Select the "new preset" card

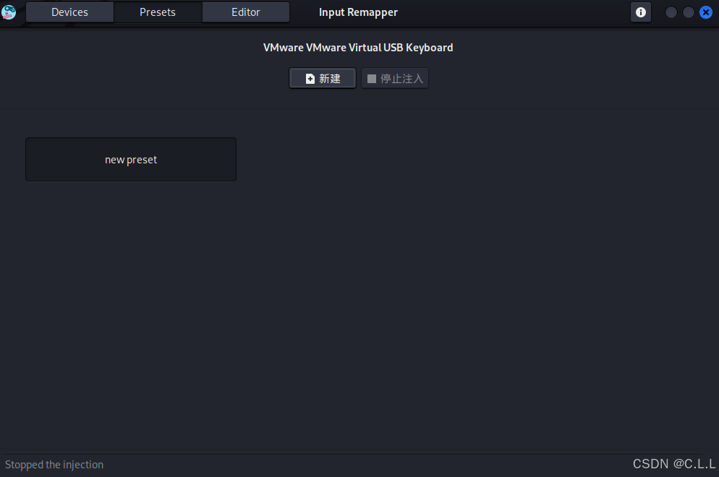coord(131,160)
